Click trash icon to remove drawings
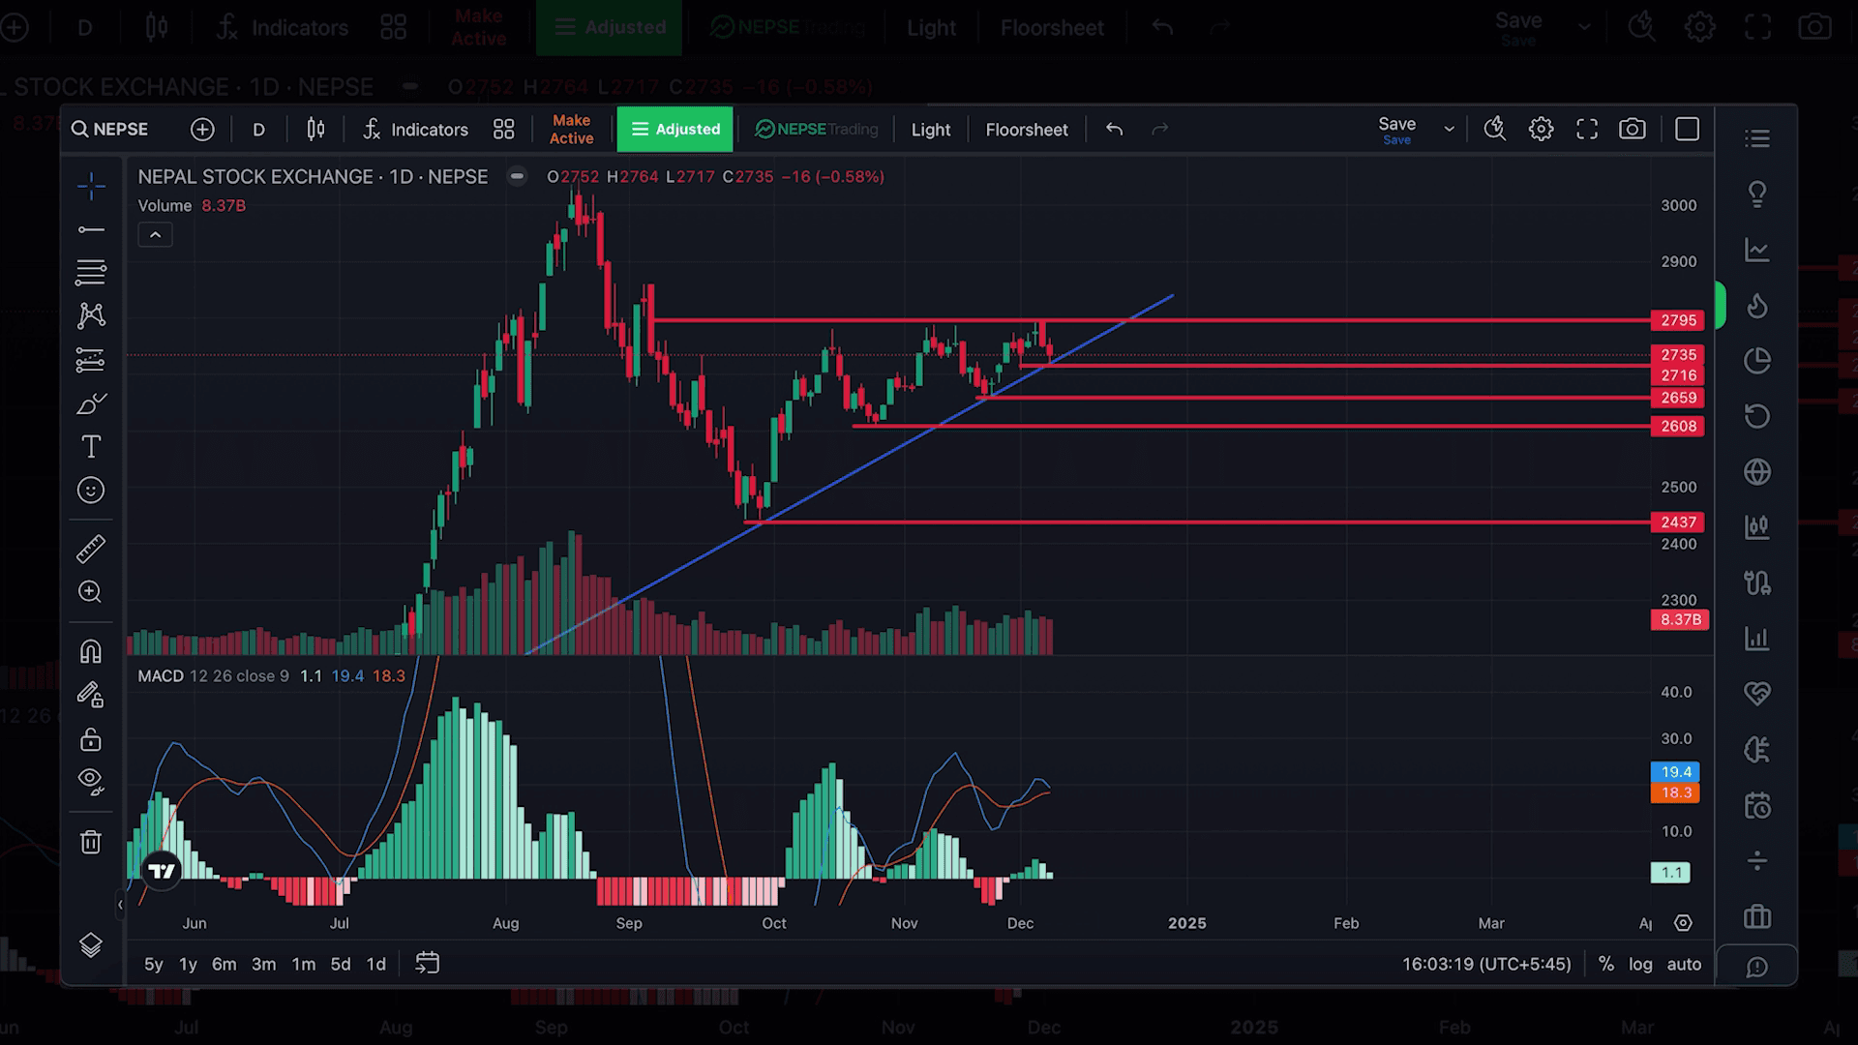 click(91, 842)
